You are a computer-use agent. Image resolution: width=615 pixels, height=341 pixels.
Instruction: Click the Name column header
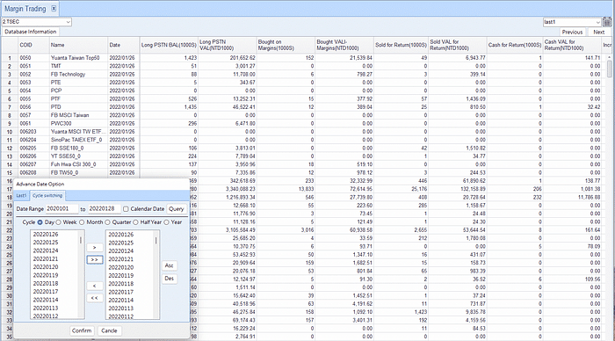(x=78, y=45)
